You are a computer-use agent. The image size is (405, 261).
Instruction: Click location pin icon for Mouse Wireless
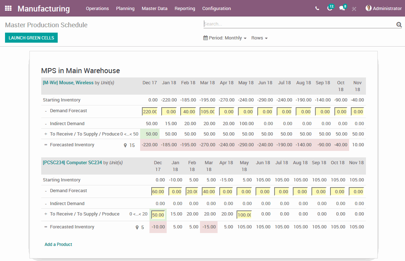125,145
